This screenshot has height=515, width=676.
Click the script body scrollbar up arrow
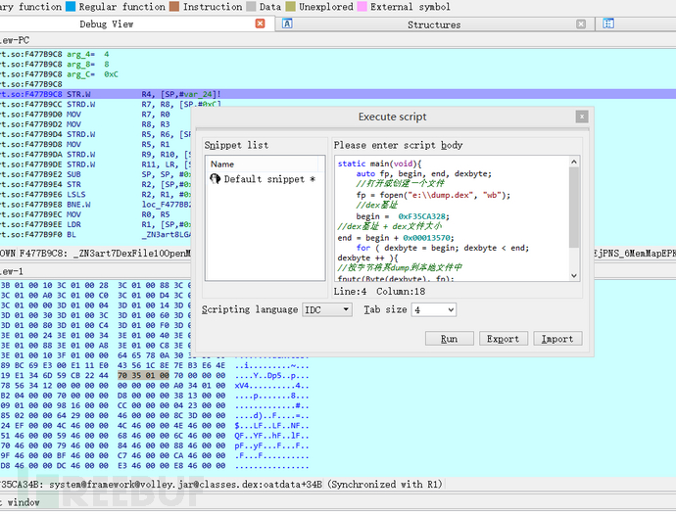coord(574,163)
